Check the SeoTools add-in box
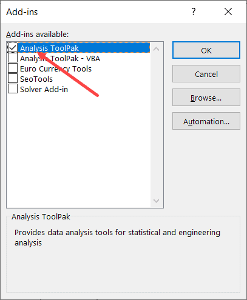Viewport: 247px width, 300px height. tap(13, 79)
